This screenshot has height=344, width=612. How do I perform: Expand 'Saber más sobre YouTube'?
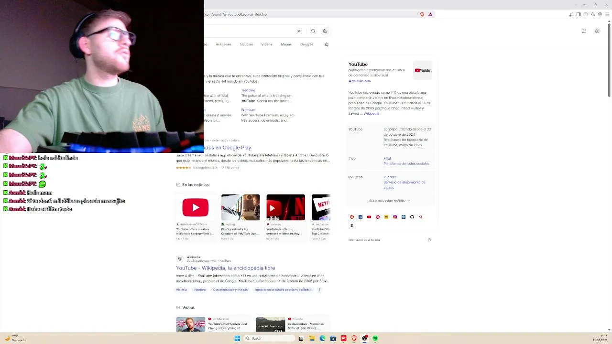tap(390, 201)
